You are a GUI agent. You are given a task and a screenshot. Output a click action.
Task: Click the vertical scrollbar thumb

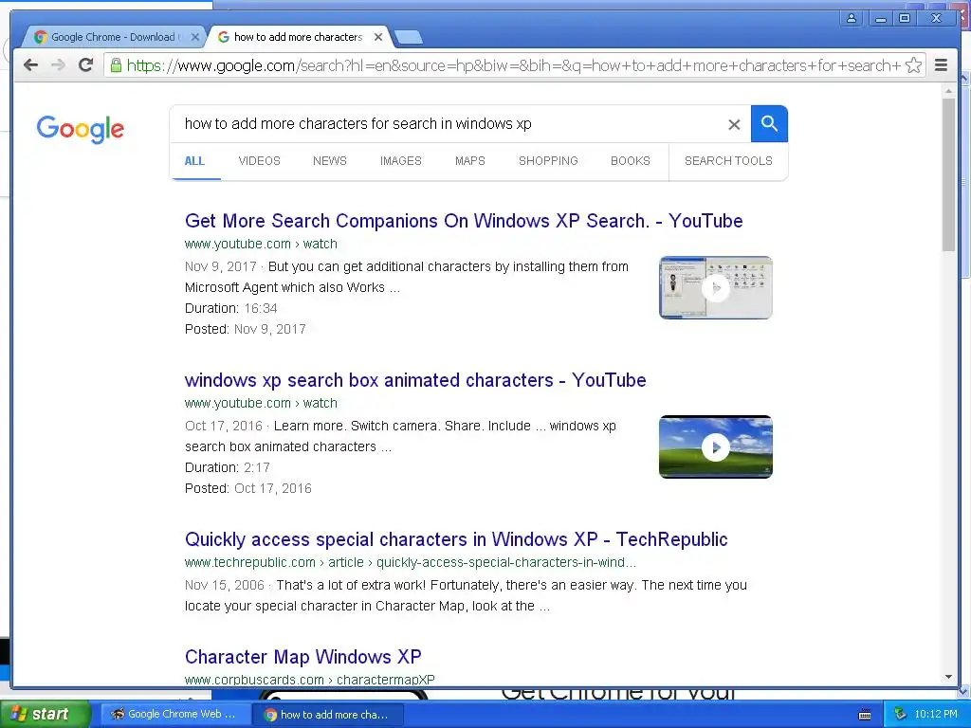948,175
